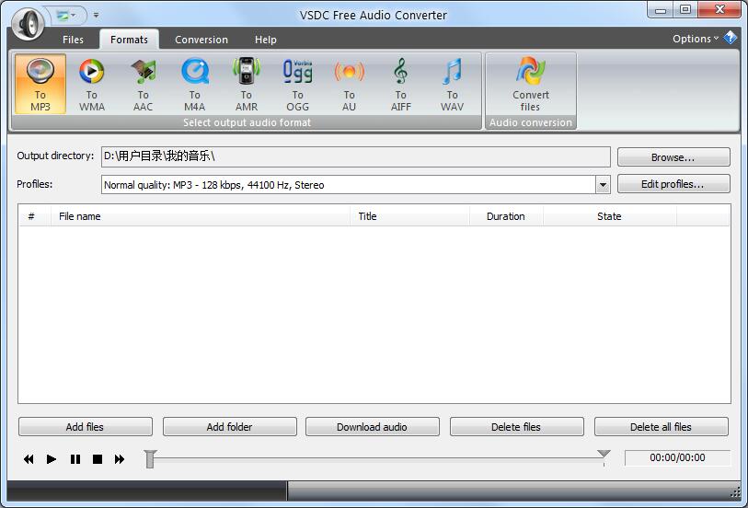Close the VSDC Free Audio Converter window
The width and height of the screenshot is (748, 508).
tap(719, 9)
